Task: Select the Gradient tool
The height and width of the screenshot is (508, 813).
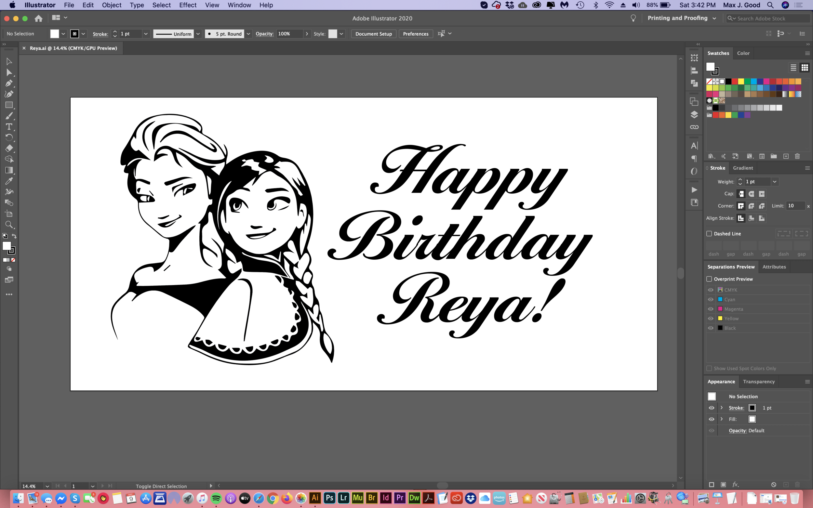Action: point(9,170)
